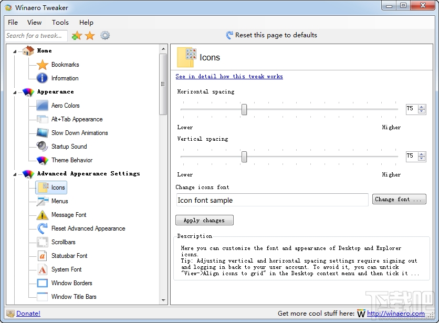Click the Winaero W logo in status bar
The height and width of the screenshot is (323, 439).
point(361,314)
